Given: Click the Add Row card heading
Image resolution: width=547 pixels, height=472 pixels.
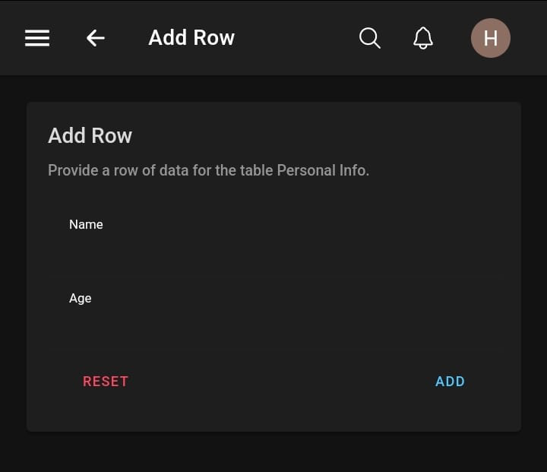Looking at the screenshot, I should [x=90, y=135].
